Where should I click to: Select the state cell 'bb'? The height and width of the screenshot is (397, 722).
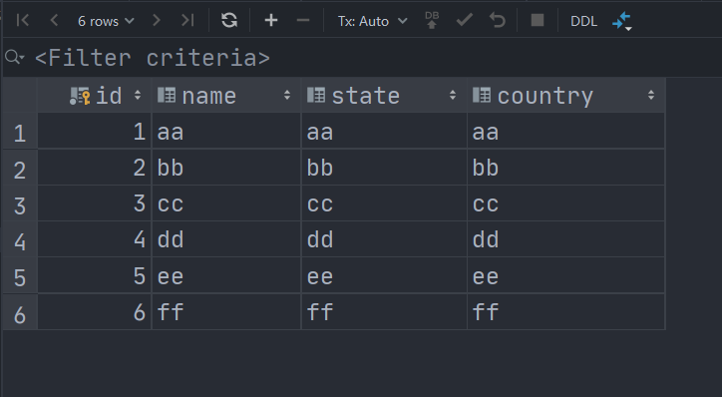click(x=384, y=168)
